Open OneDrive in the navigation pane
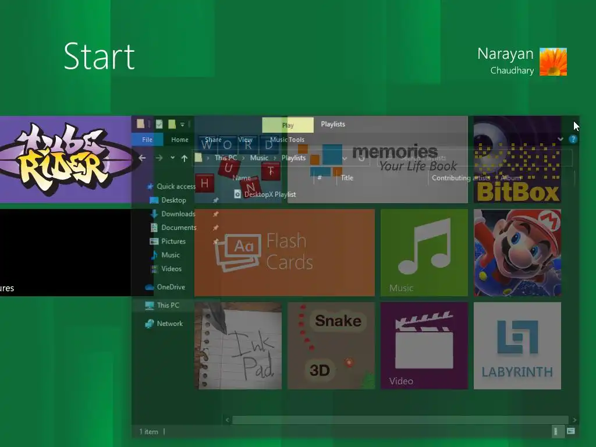This screenshot has height=447, width=596. (x=171, y=287)
